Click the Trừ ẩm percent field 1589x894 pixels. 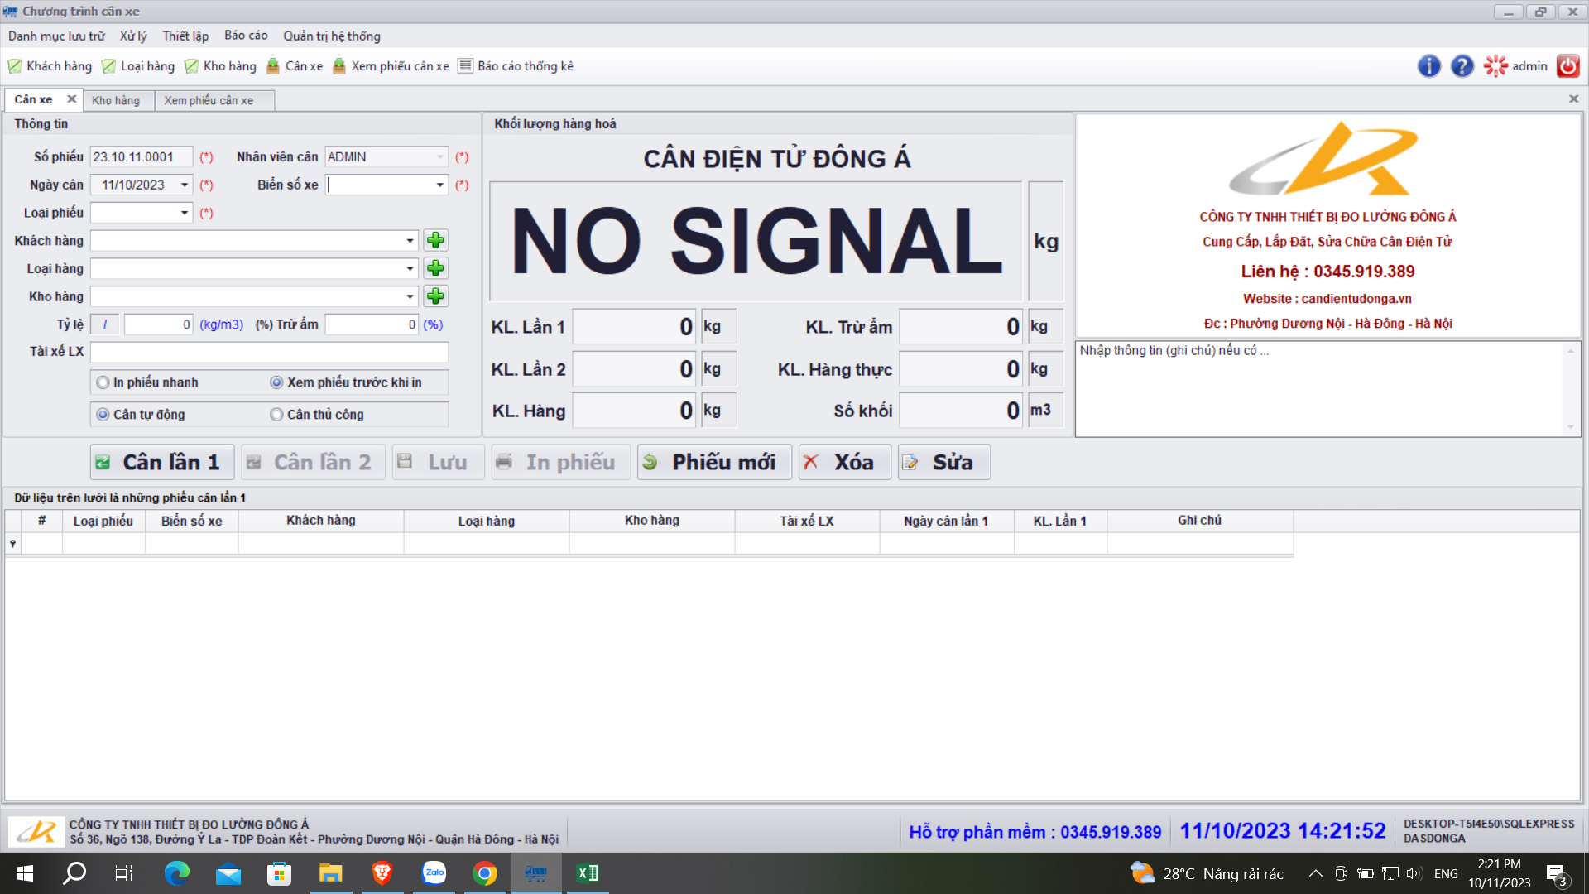click(372, 324)
